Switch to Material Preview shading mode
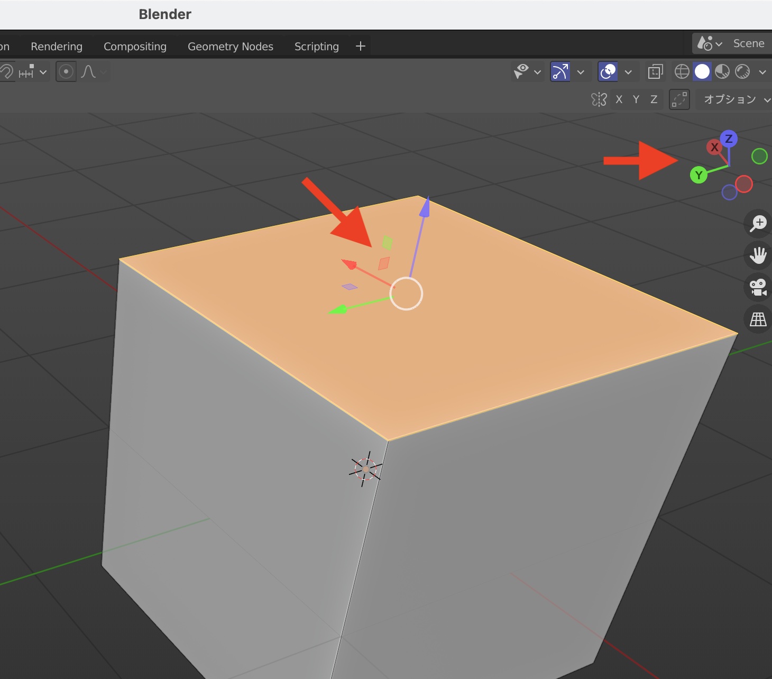Screen dimensions: 772x679 click(722, 71)
